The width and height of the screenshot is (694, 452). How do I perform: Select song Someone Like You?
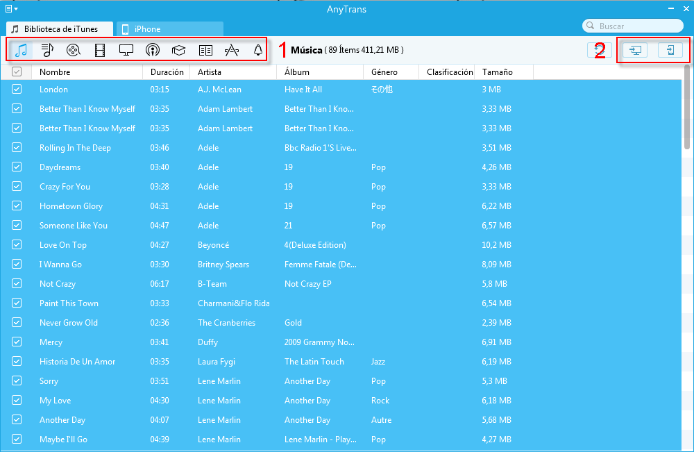(x=74, y=226)
